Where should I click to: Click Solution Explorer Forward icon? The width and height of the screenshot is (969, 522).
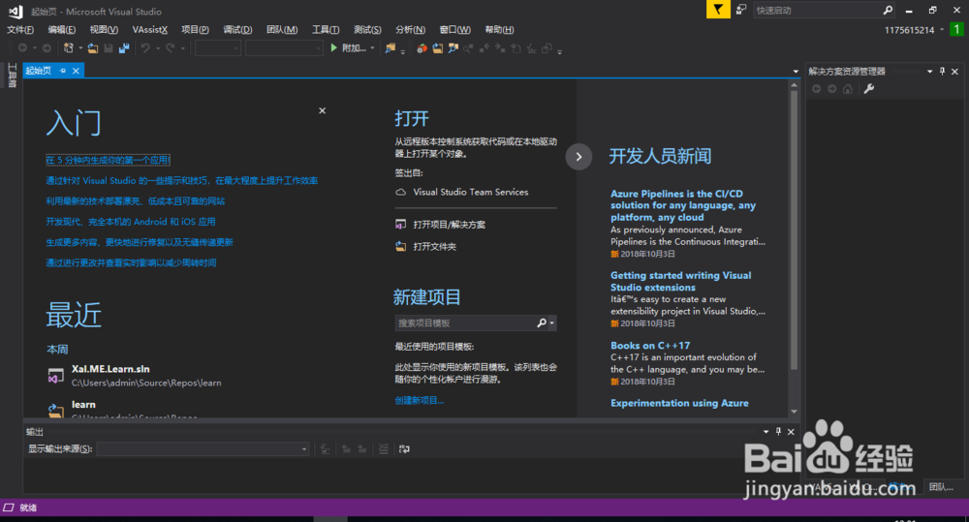[x=831, y=89]
